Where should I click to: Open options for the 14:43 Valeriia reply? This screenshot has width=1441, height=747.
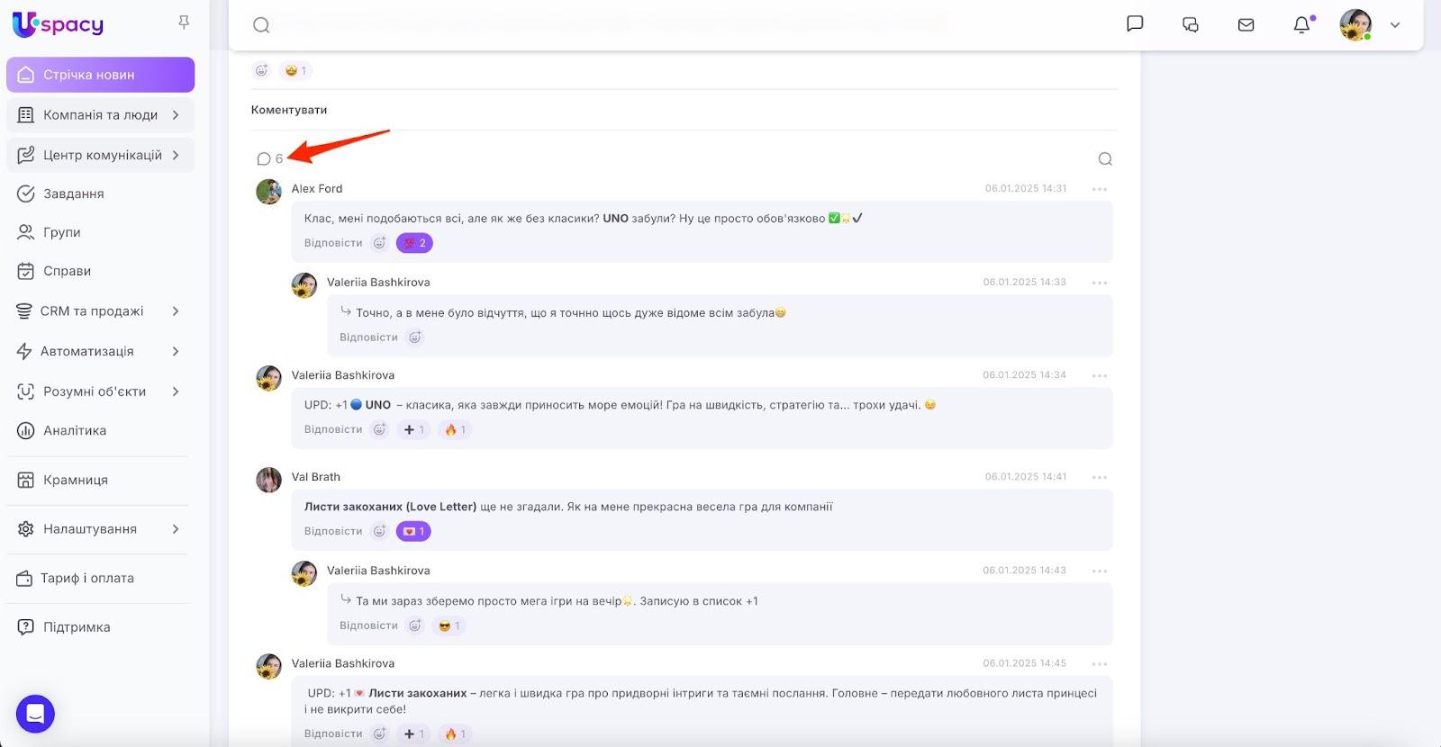pos(1099,571)
